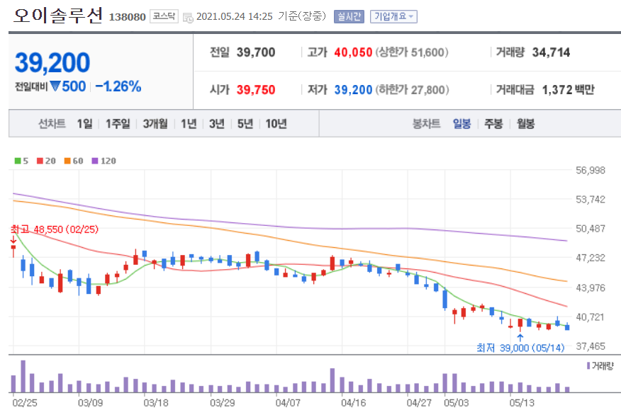Click the 시가 value 39,750
This screenshot has width=621, height=415.
click(x=256, y=90)
